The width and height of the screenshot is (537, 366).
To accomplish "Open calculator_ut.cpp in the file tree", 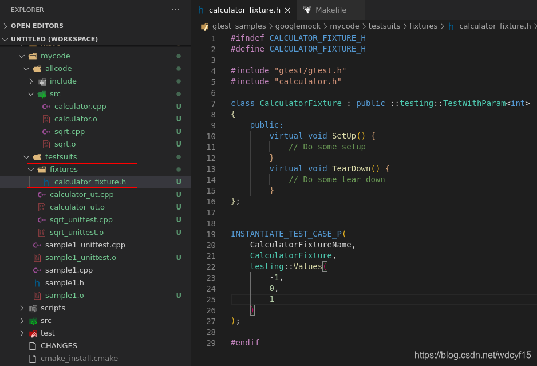I will [x=81, y=195].
